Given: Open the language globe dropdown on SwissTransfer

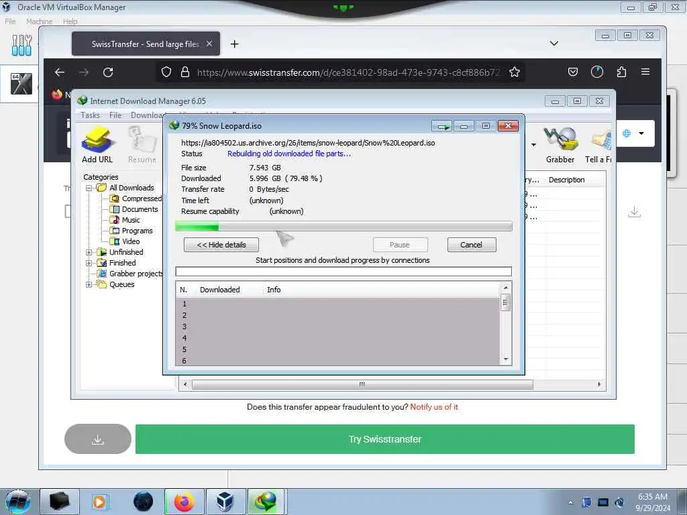Looking at the screenshot, I should 633,133.
